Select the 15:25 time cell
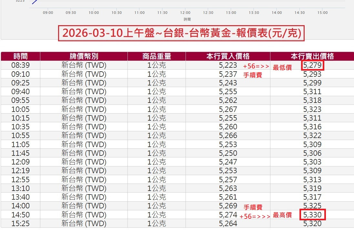This screenshot has height=230, width=354. tap(21, 224)
